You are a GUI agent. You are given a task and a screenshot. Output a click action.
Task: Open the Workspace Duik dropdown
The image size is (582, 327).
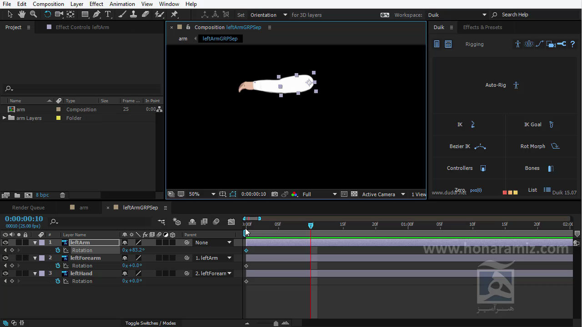tap(457, 15)
